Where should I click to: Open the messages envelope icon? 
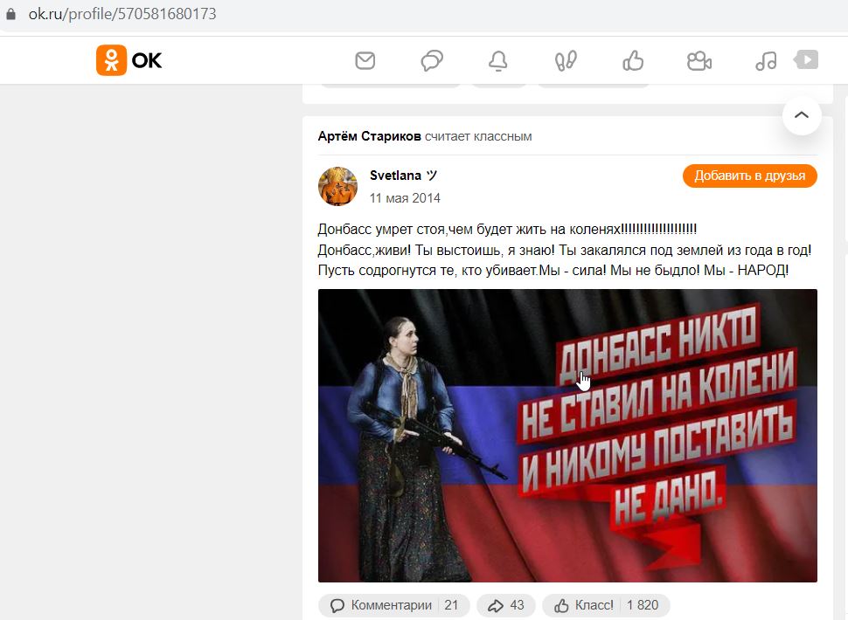point(365,60)
